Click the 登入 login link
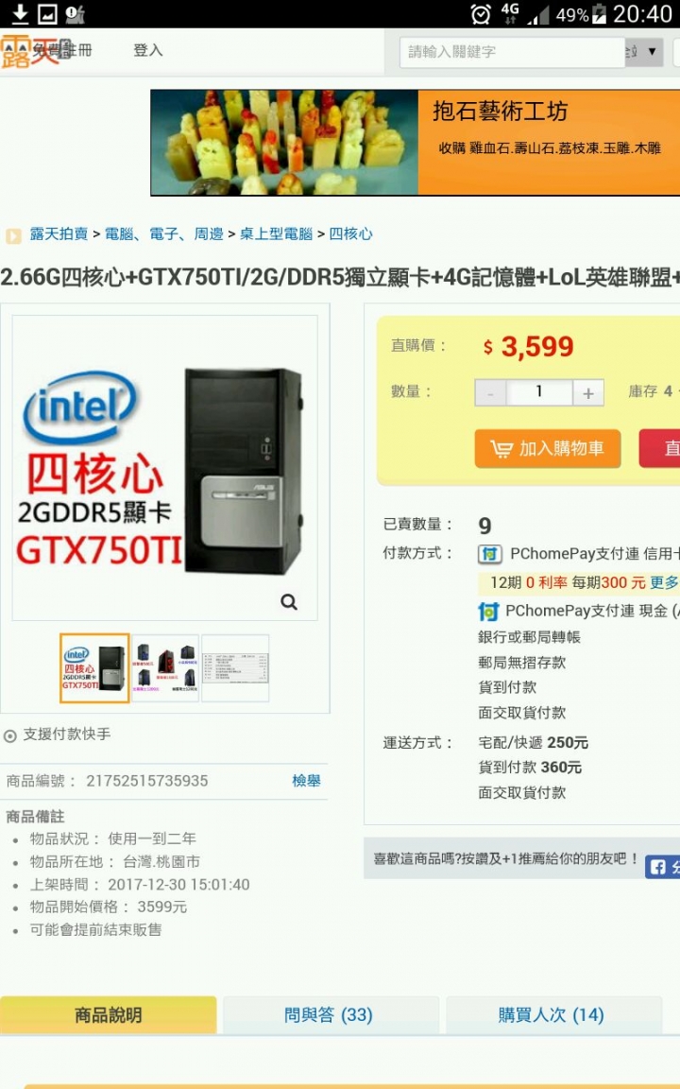 (147, 50)
